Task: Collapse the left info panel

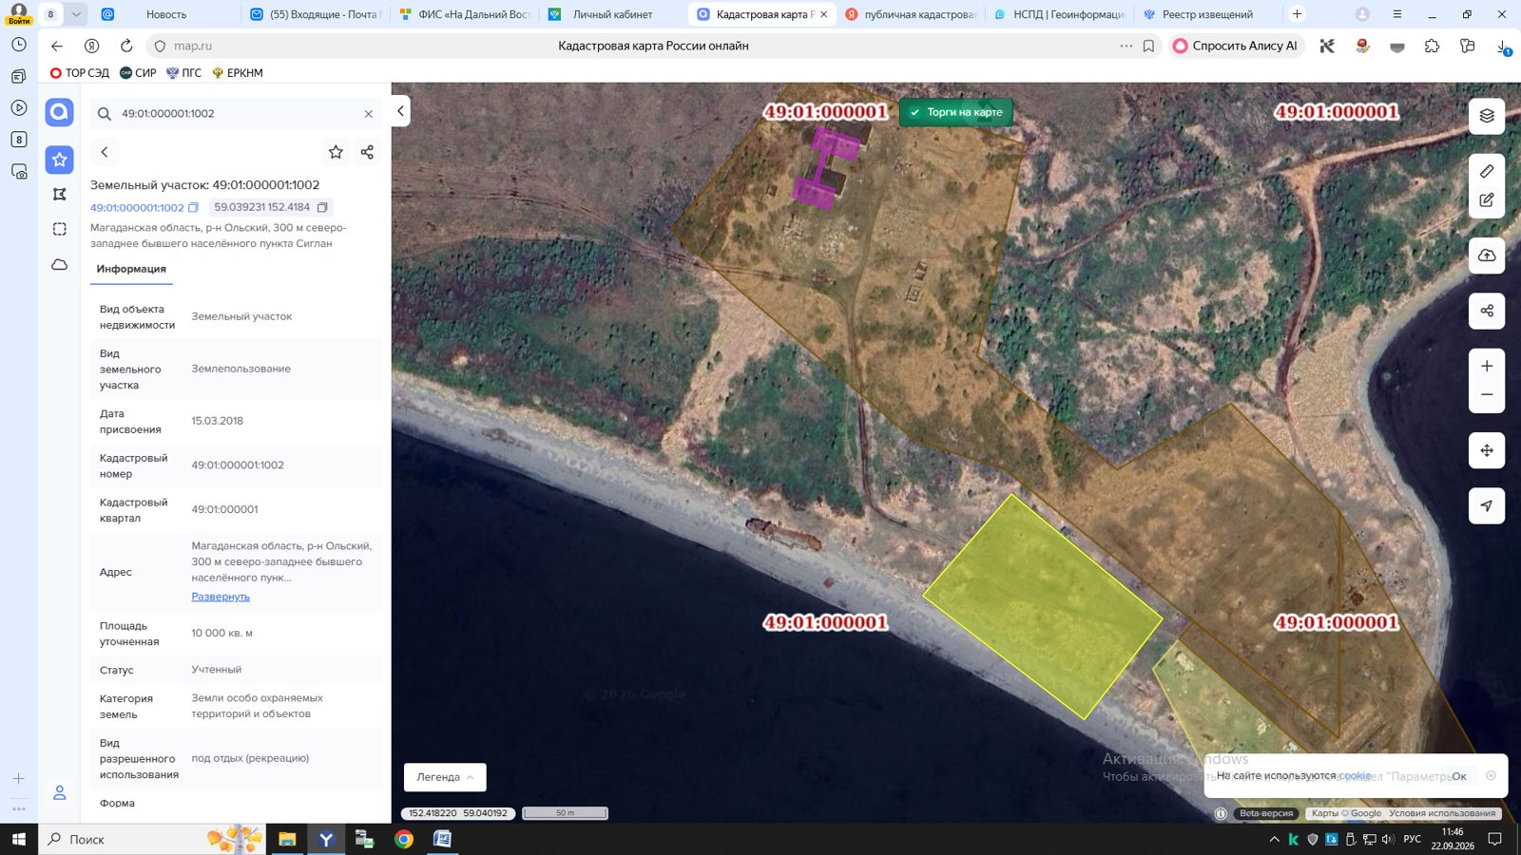Action: tap(400, 111)
